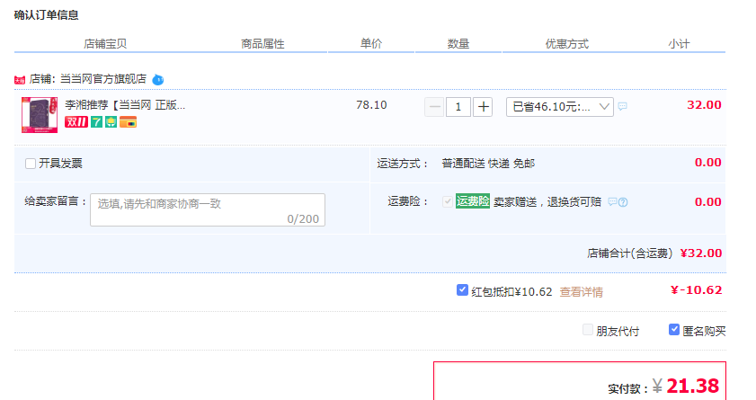The height and width of the screenshot is (400, 756).
Task: Click the 卖家赠送，退换货可赔 description
Action: click(x=547, y=202)
